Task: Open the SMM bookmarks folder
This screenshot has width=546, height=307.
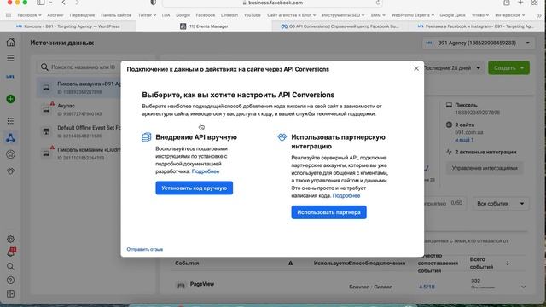Action: [378, 15]
